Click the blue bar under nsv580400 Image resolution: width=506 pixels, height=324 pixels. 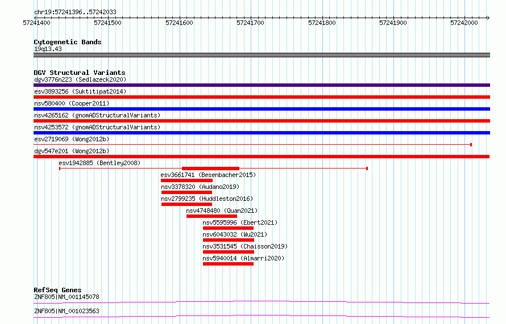(262, 109)
